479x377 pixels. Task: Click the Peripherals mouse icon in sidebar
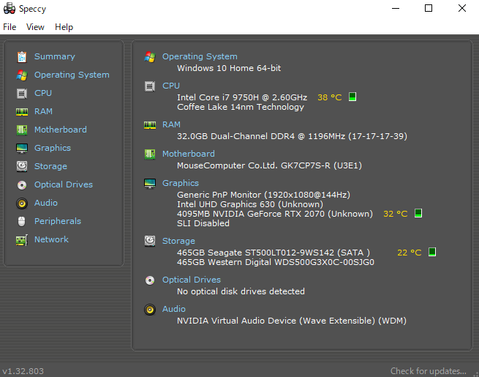22,221
